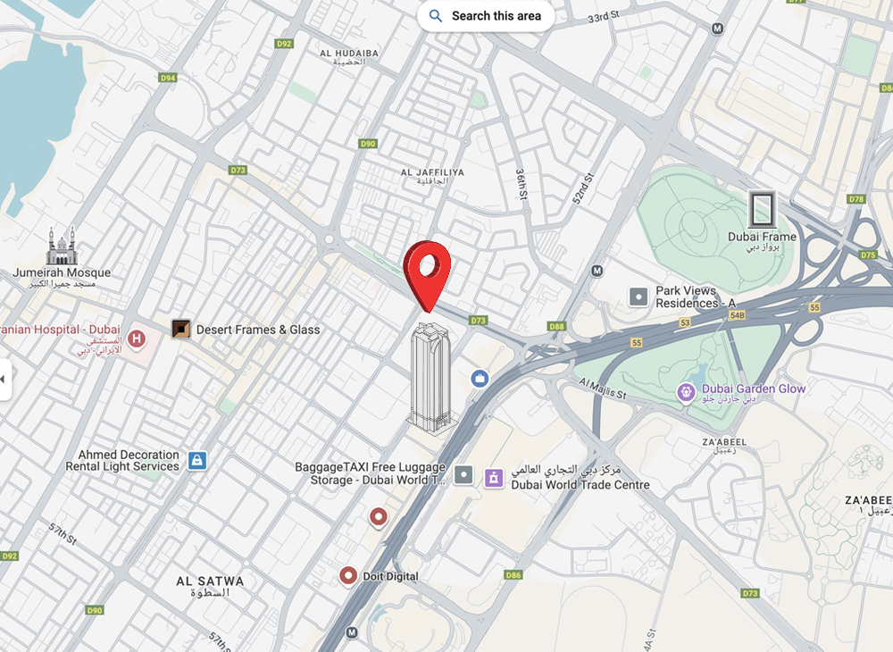
Task: Click the metro M icon beside Park Views
Action: point(597,271)
